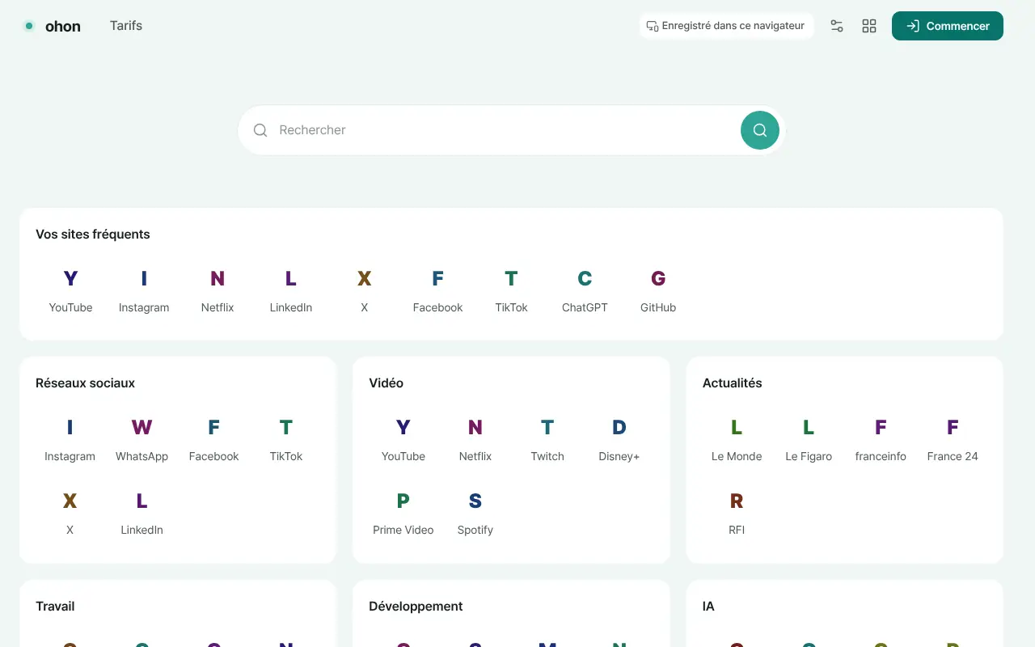Open the Spotify shortcut
1035x647 pixels.
click(x=475, y=514)
